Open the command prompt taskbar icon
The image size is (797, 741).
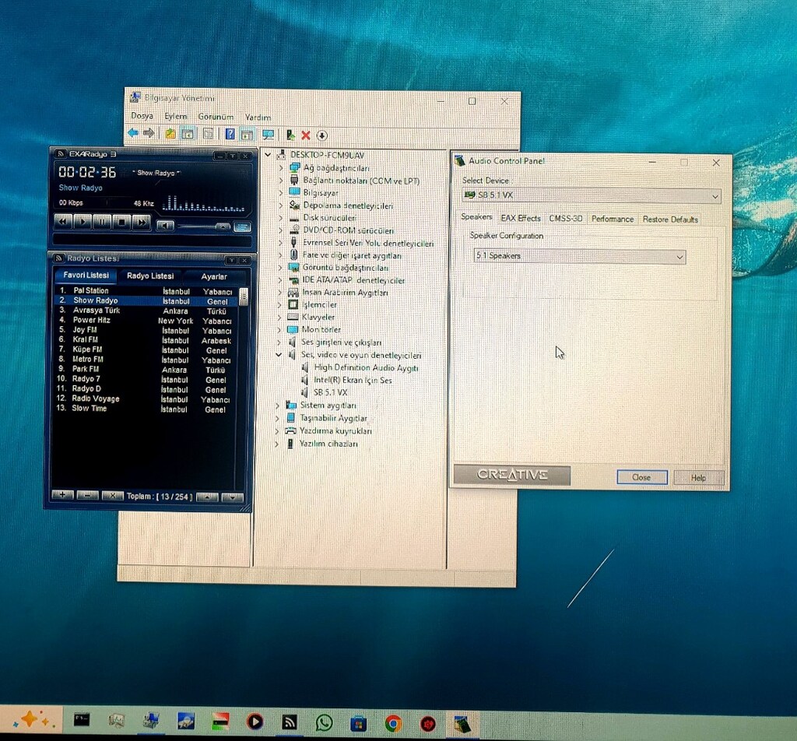[82, 720]
